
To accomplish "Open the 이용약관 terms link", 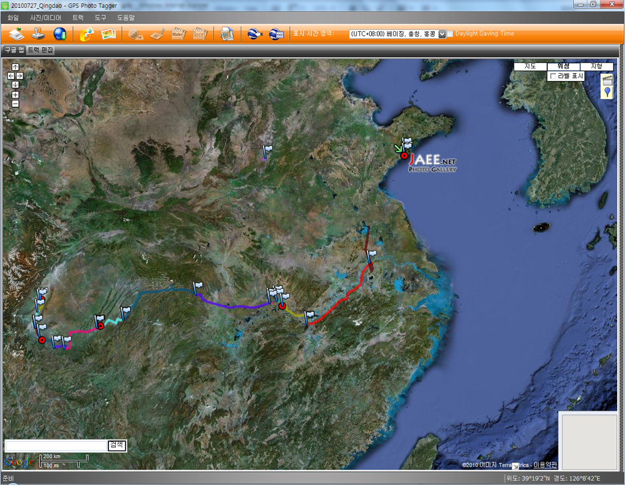I will [545, 465].
